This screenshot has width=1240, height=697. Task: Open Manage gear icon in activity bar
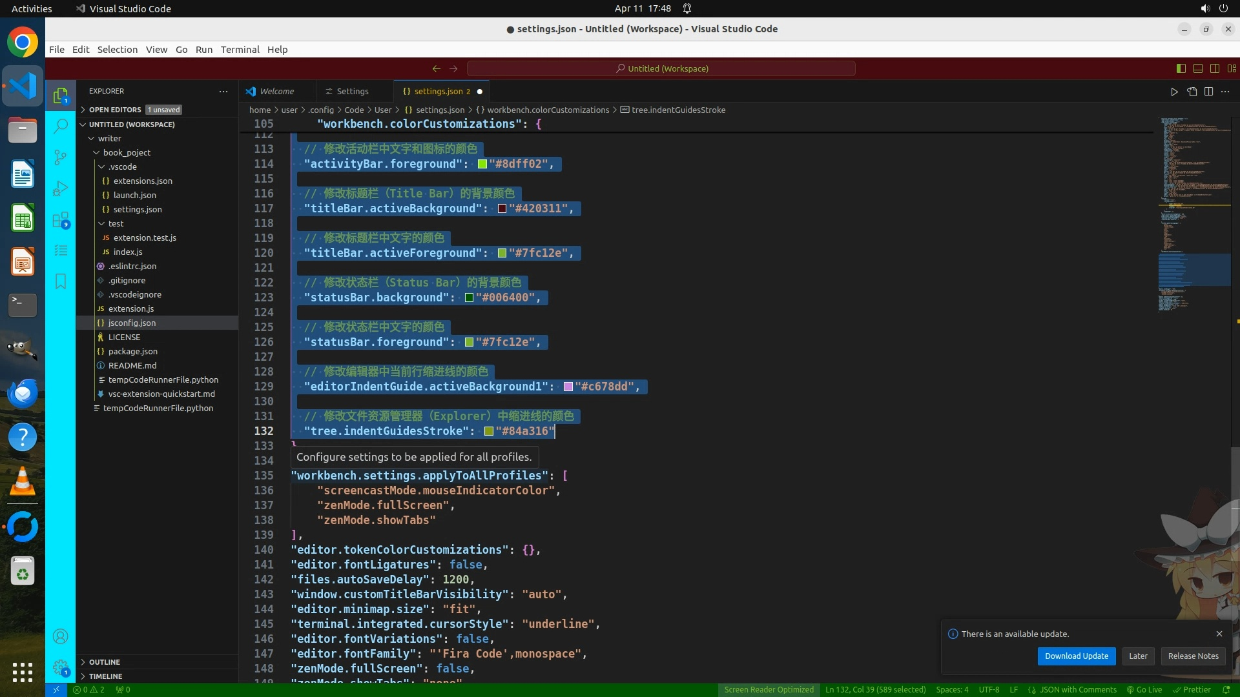61,667
